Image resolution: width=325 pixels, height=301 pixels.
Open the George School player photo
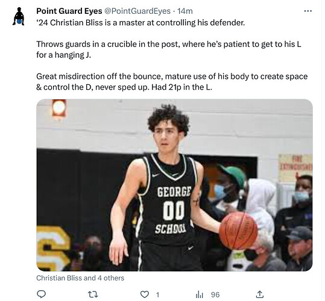coord(174,185)
